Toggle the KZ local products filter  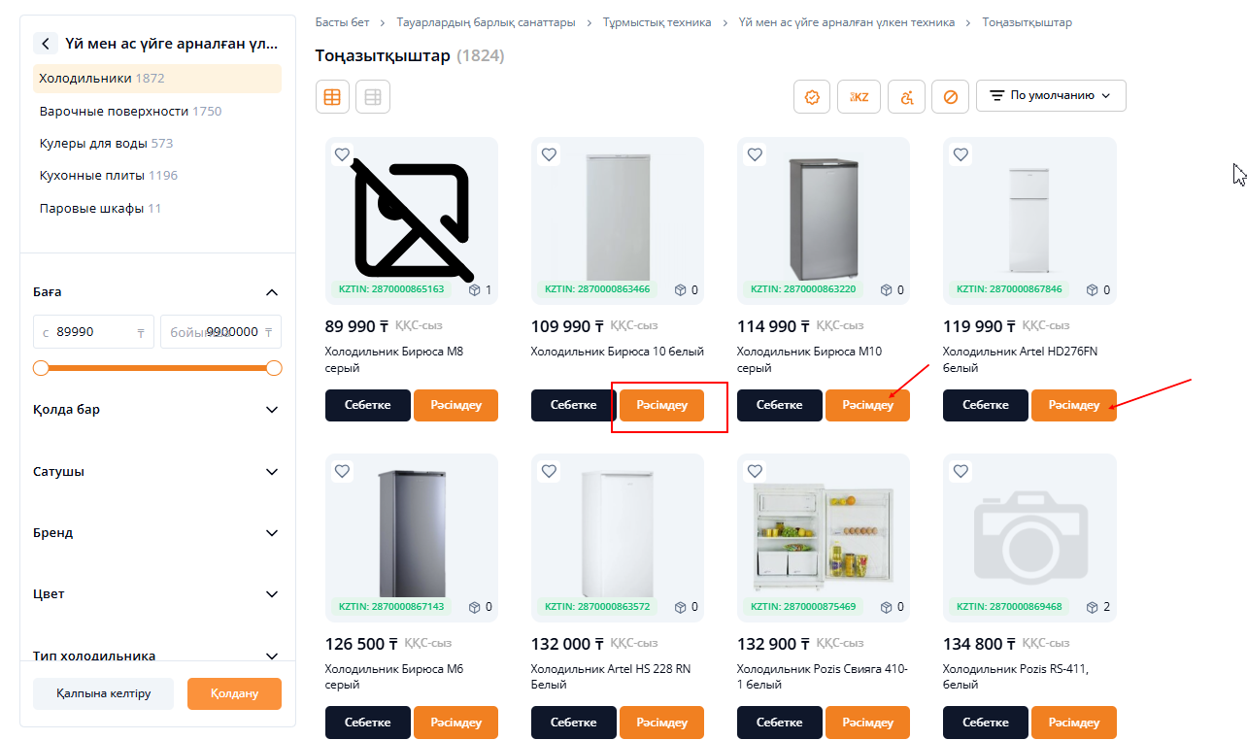[859, 96]
